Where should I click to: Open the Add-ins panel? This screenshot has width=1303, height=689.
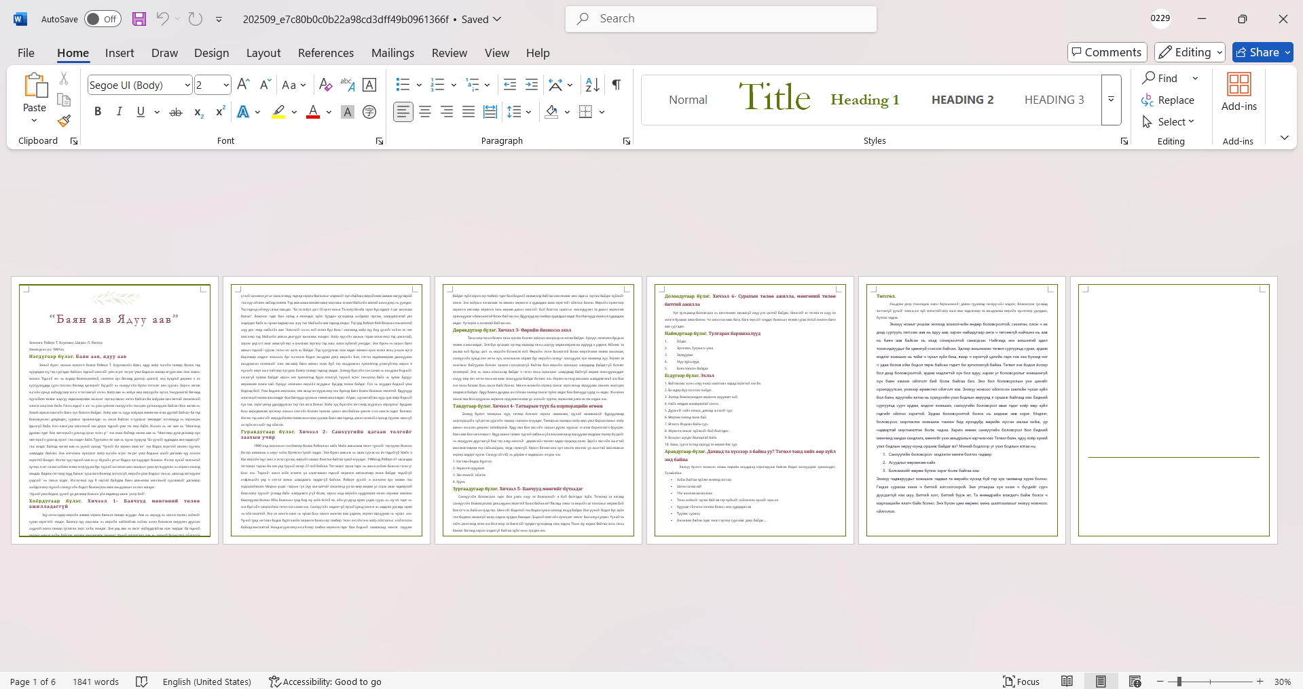tap(1238, 92)
